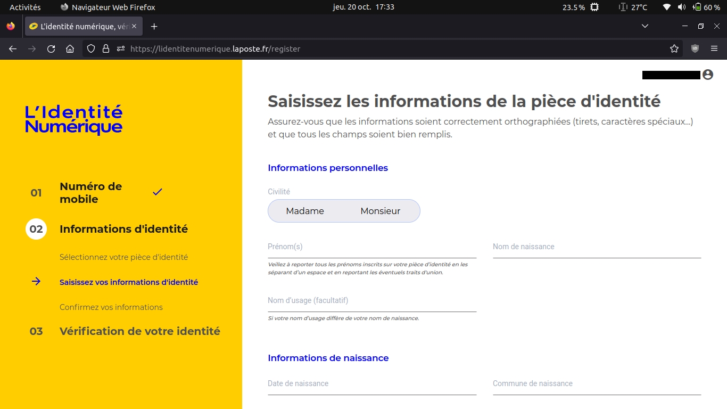Click the Firefox back arrow
Image resolution: width=727 pixels, height=409 pixels.
coord(13,49)
